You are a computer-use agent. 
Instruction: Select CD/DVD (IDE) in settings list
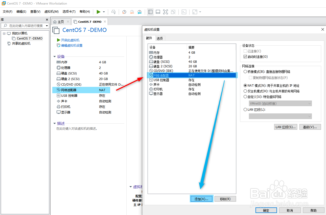(192, 71)
